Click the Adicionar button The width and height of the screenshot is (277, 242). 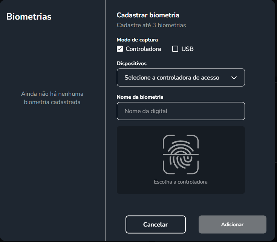[x=232, y=224]
